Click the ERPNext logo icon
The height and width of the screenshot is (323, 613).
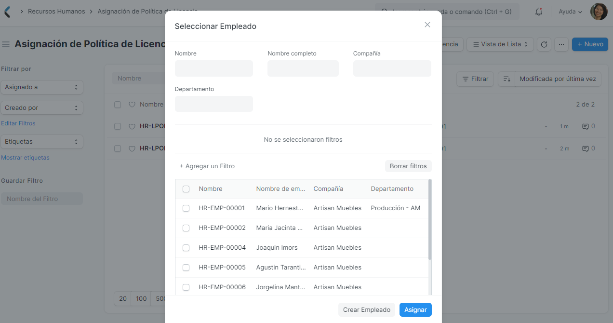(7, 12)
